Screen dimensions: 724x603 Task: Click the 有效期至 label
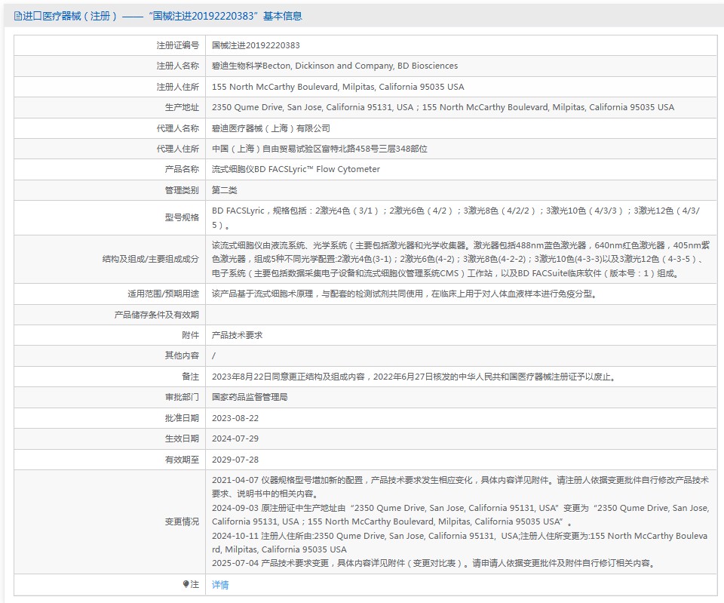tap(182, 460)
